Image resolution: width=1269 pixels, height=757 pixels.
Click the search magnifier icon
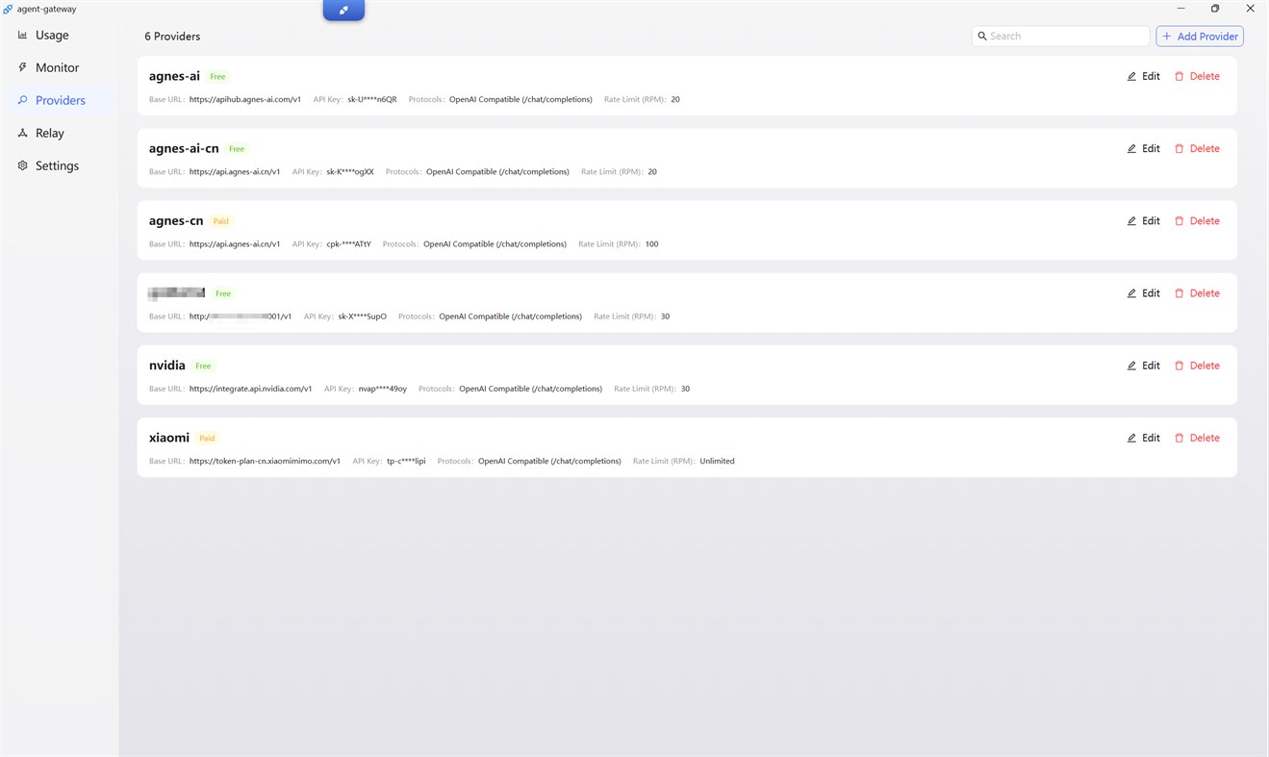pos(982,36)
